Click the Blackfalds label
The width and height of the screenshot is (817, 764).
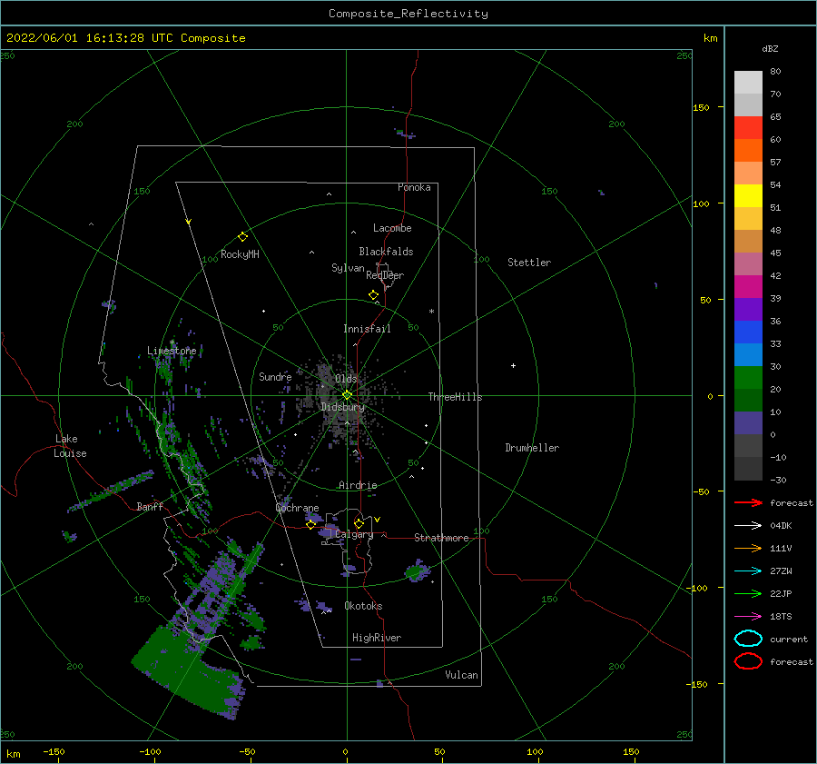click(386, 252)
